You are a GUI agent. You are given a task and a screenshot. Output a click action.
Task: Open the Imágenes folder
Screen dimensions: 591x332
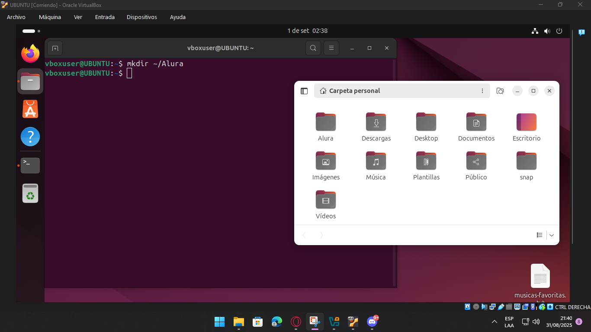click(x=326, y=166)
